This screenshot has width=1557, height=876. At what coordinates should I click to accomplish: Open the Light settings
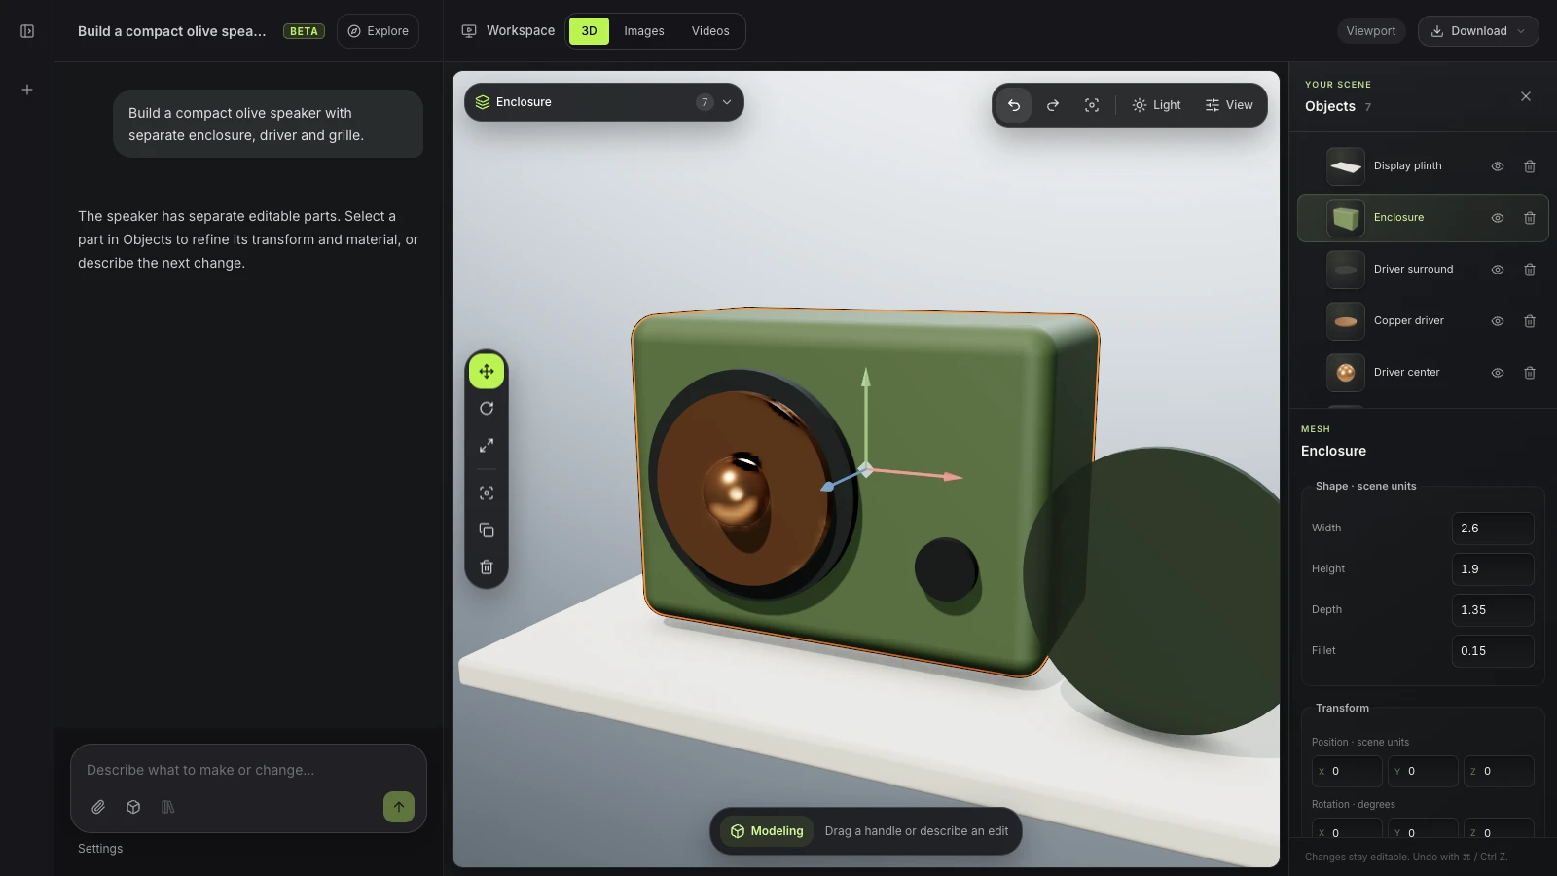pyautogui.click(x=1156, y=105)
